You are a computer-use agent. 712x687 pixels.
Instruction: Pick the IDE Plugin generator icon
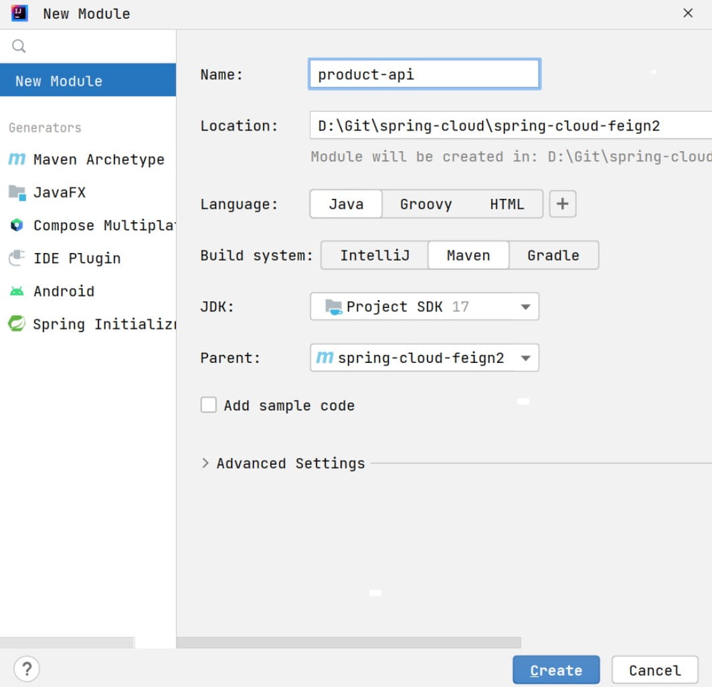tap(17, 258)
